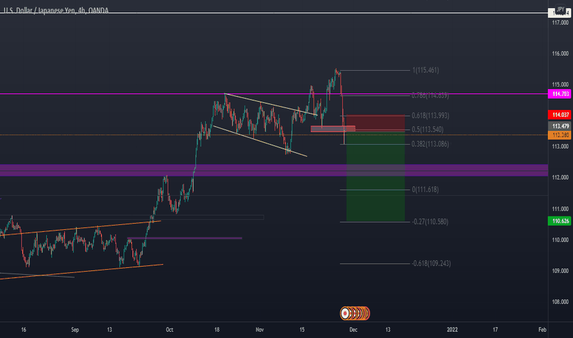Screen dimensions: 573x338
Task: Click the Fibonacci 0(111.618) level label
Action: (x=425, y=189)
